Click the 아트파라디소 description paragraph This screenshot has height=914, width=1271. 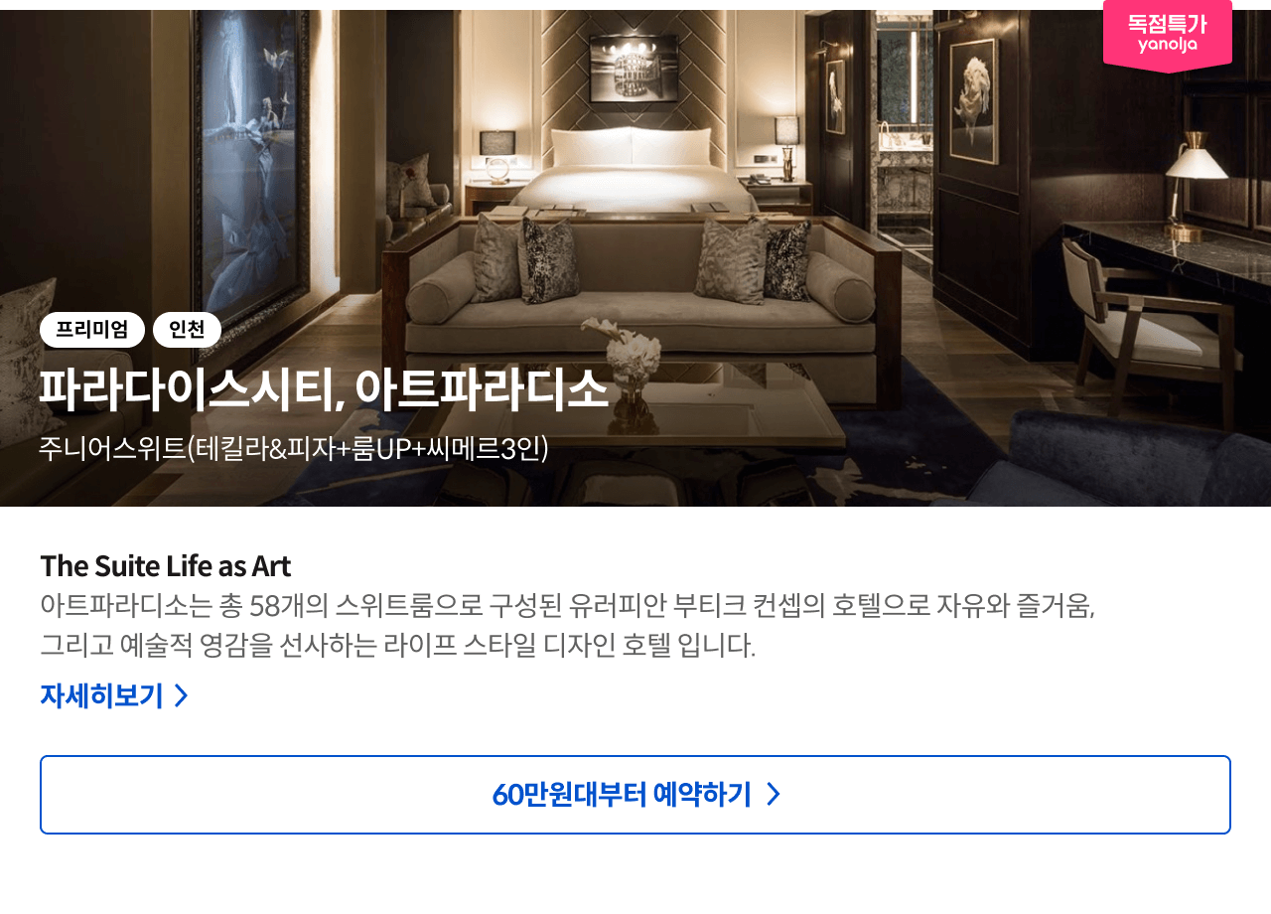tap(567, 625)
